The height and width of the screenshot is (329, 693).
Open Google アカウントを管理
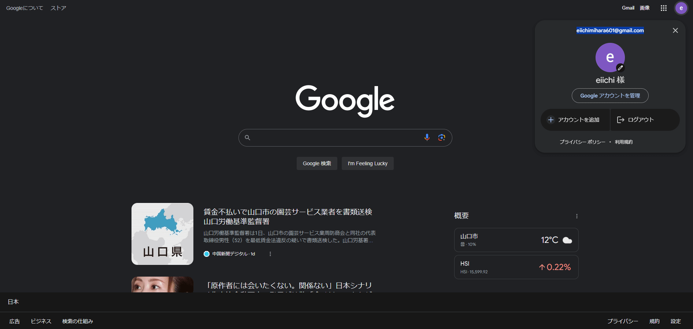pyautogui.click(x=610, y=96)
